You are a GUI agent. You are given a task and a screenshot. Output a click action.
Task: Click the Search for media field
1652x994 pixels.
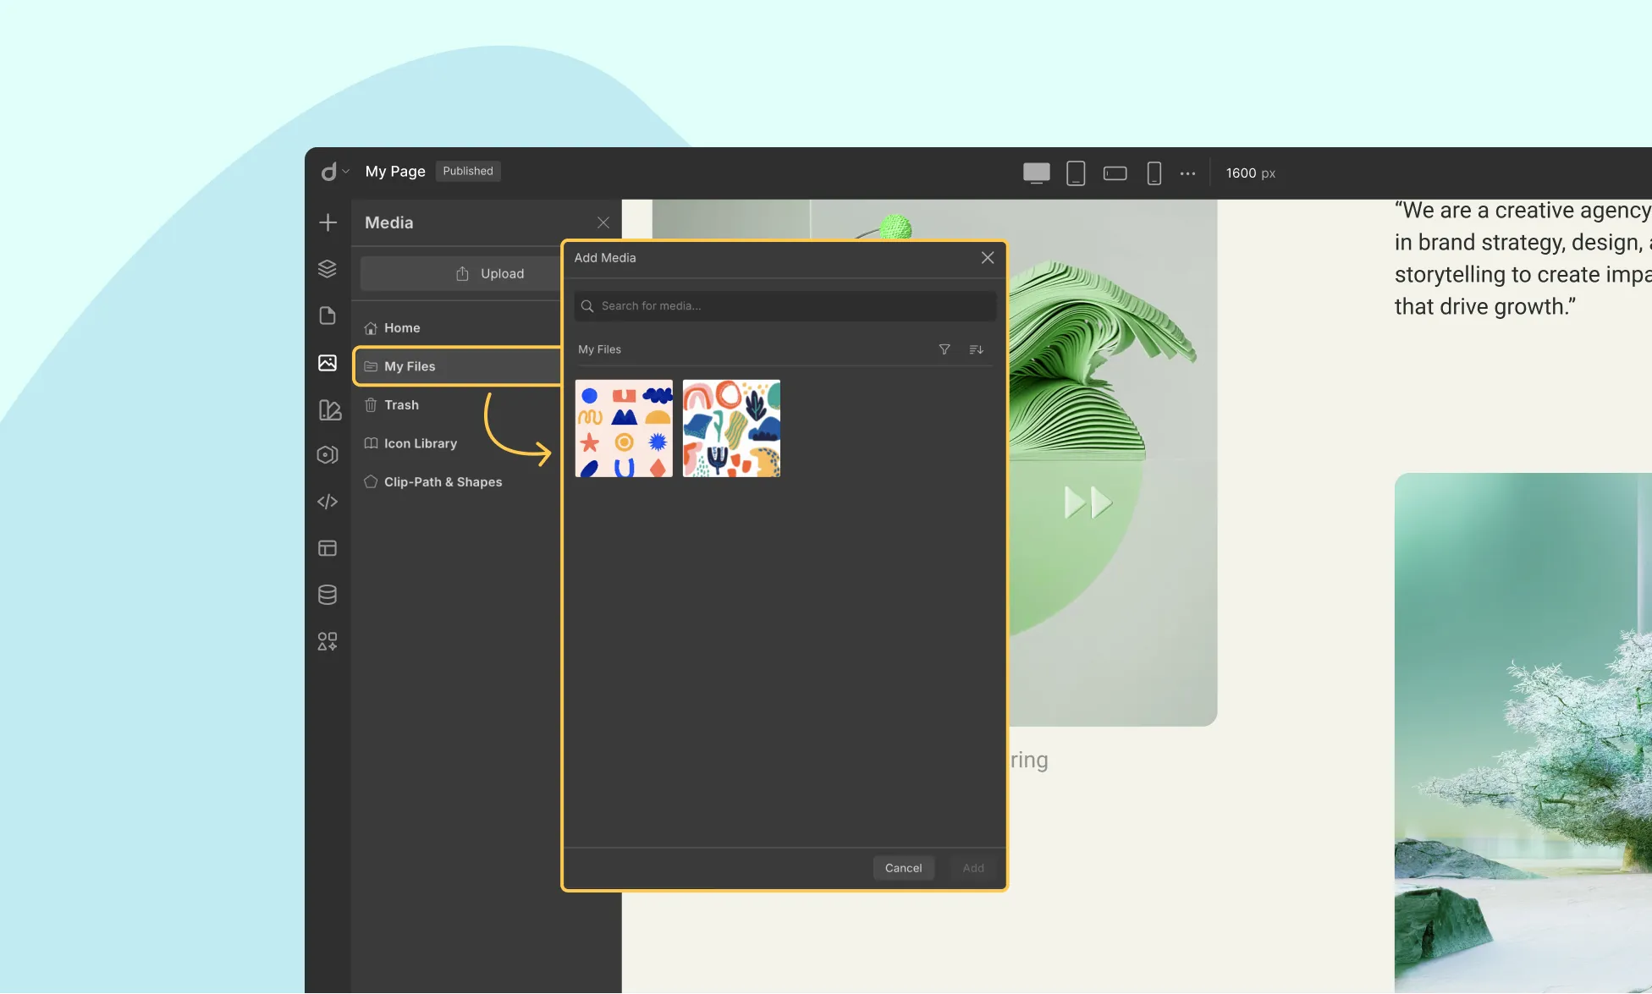coord(785,306)
